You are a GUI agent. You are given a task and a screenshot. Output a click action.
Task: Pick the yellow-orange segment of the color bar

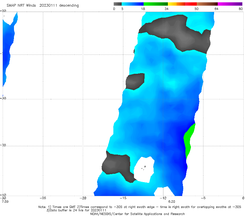pyautogui.click(x=176, y=4)
